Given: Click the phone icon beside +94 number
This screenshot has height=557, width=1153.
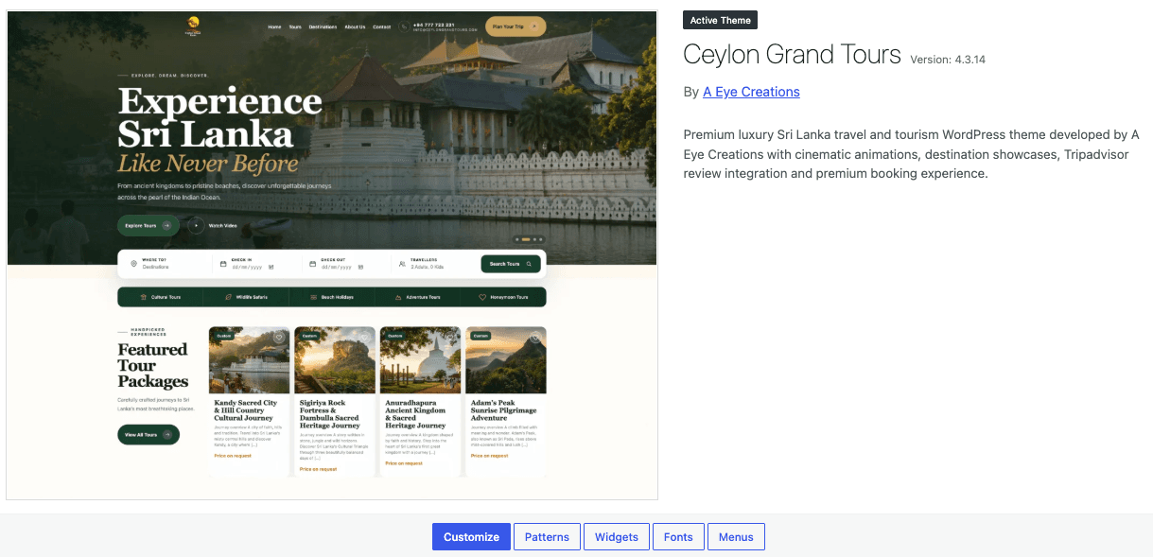Looking at the screenshot, I should coord(404,26).
